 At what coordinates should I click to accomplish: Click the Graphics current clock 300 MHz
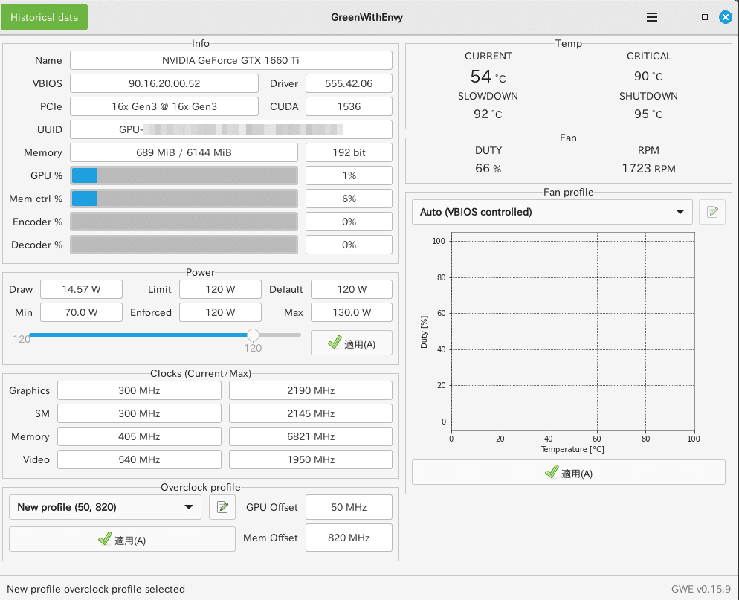click(139, 391)
